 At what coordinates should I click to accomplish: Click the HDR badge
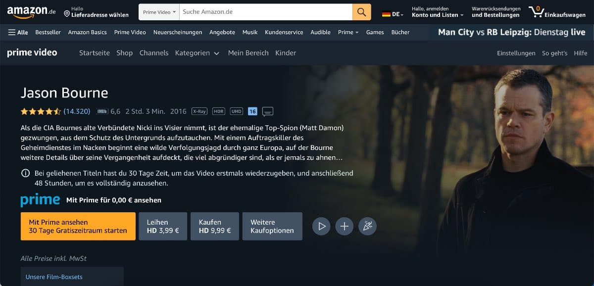(x=219, y=111)
